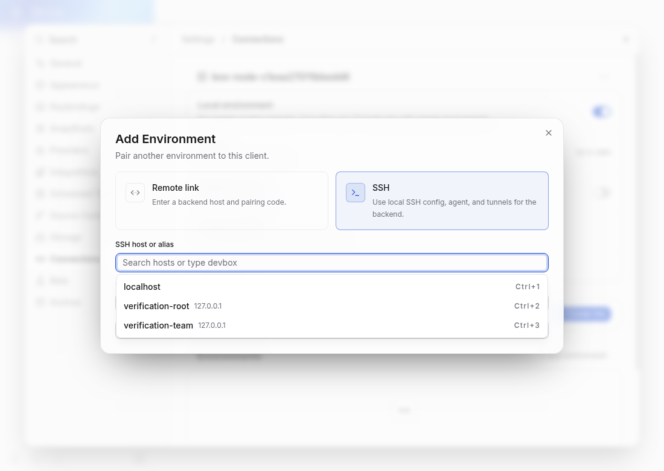The width and height of the screenshot is (664, 471).
Task: Click 'Enter a backend host and pairing code.'
Action: coord(219,202)
